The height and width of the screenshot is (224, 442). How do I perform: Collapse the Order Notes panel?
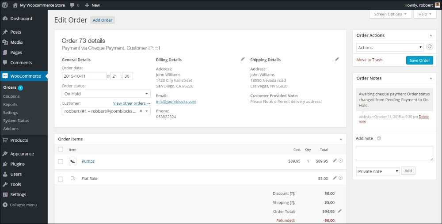(x=431, y=78)
